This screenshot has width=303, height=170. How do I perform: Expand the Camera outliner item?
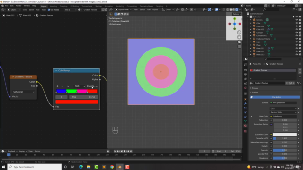coord(251,20)
